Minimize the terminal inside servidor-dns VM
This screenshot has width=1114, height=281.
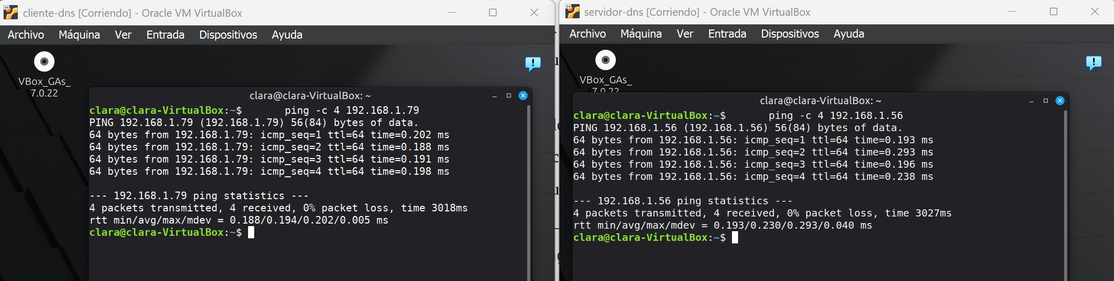click(x=1031, y=101)
